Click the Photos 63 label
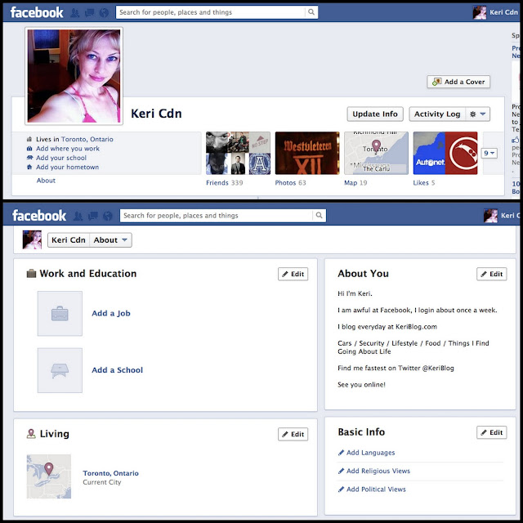The image size is (523, 523). [290, 183]
